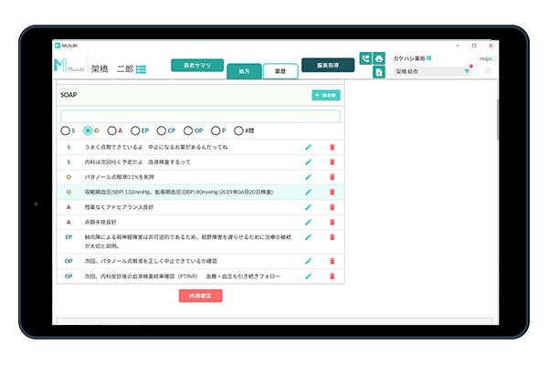This screenshot has height=365, width=548.
Task: Open patient list icon beside 架橋 二郎
Action: [x=143, y=70]
